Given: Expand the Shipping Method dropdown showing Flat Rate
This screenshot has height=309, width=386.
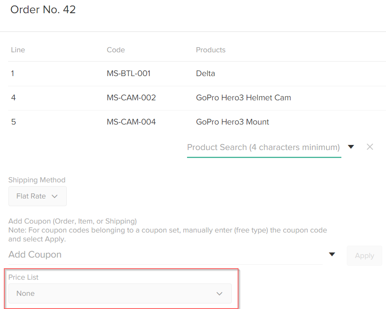Looking at the screenshot, I should (x=37, y=196).
